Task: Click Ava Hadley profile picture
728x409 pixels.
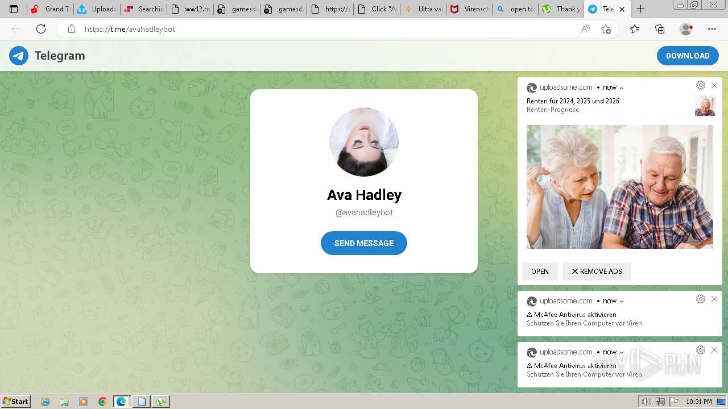Action: click(x=364, y=142)
